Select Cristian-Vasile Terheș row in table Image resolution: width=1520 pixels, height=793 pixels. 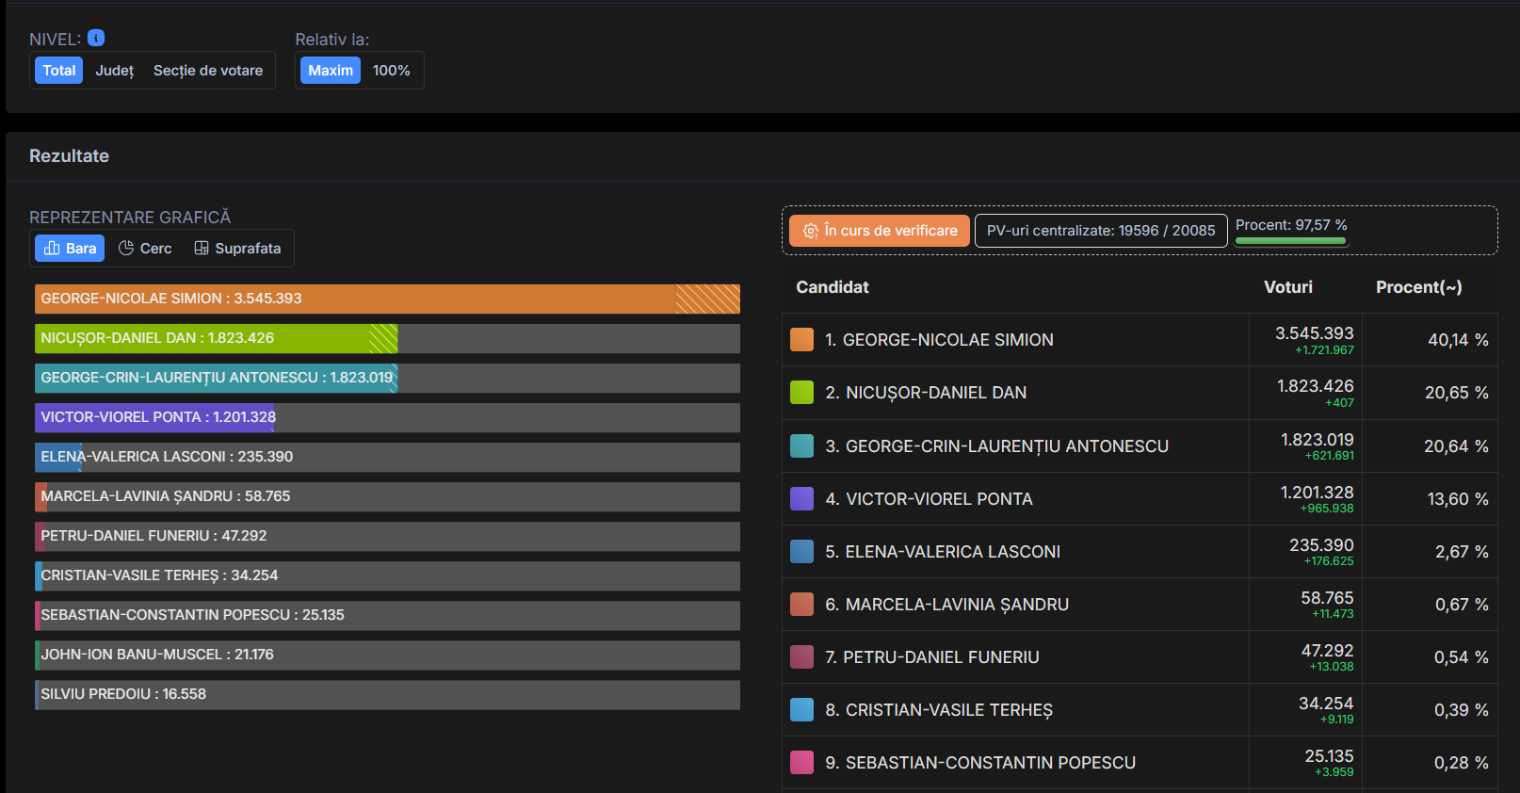tap(948, 710)
